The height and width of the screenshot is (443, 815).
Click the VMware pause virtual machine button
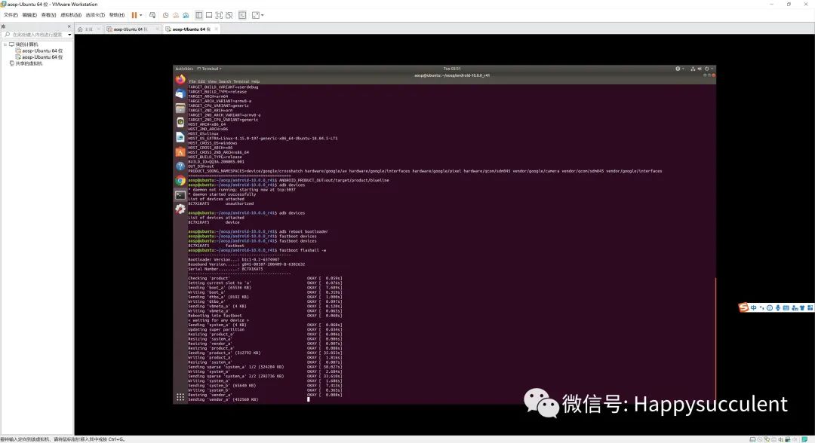point(134,15)
